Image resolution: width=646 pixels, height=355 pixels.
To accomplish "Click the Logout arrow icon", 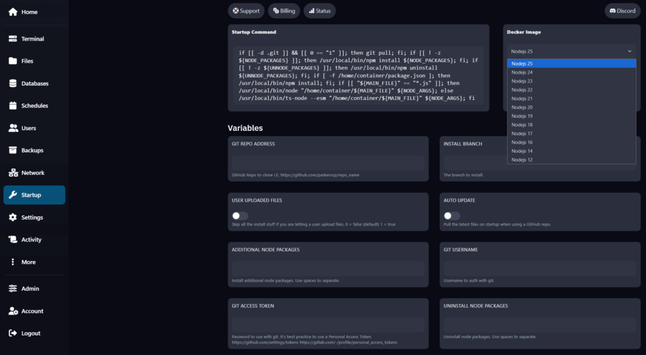I will coord(13,333).
